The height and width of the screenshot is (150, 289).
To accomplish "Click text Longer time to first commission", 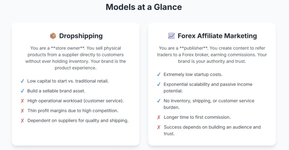I will [197, 117].
